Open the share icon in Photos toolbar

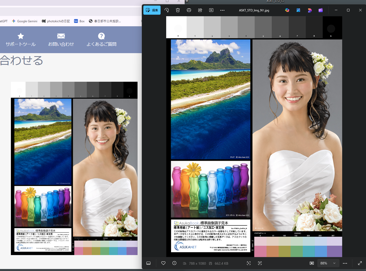[x=200, y=10]
